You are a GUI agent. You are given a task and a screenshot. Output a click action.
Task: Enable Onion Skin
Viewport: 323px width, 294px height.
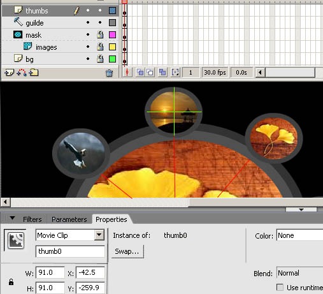[x=140, y=73]
